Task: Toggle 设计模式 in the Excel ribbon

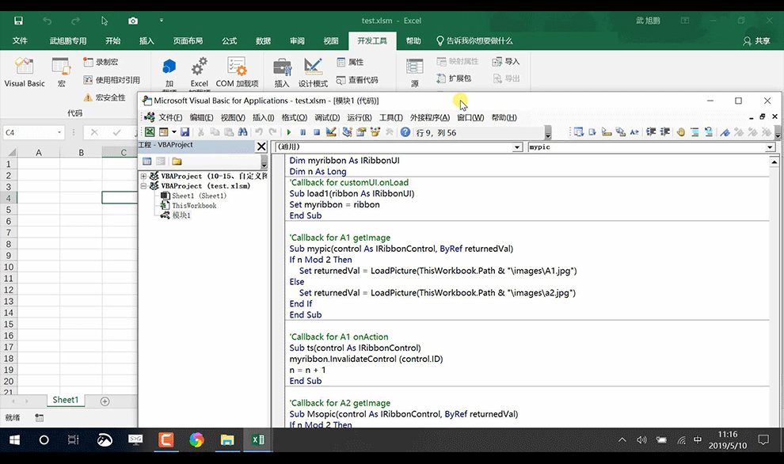Action: [313, 72]
